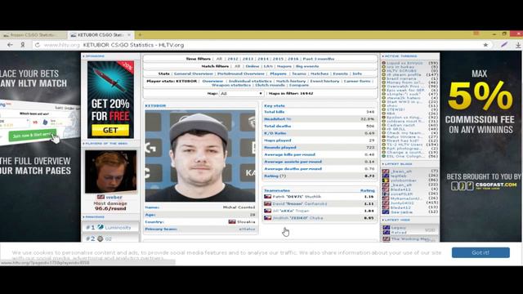The height and width of the screenshot is (294, 523).
Task: Click the flag icon beside weber
Action: pyautogui.click(x=101, y=197)
